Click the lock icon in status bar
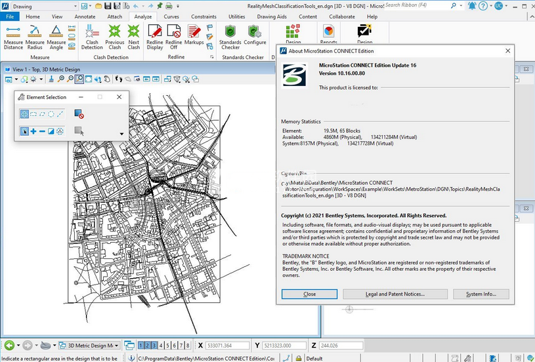 point(299,358)
